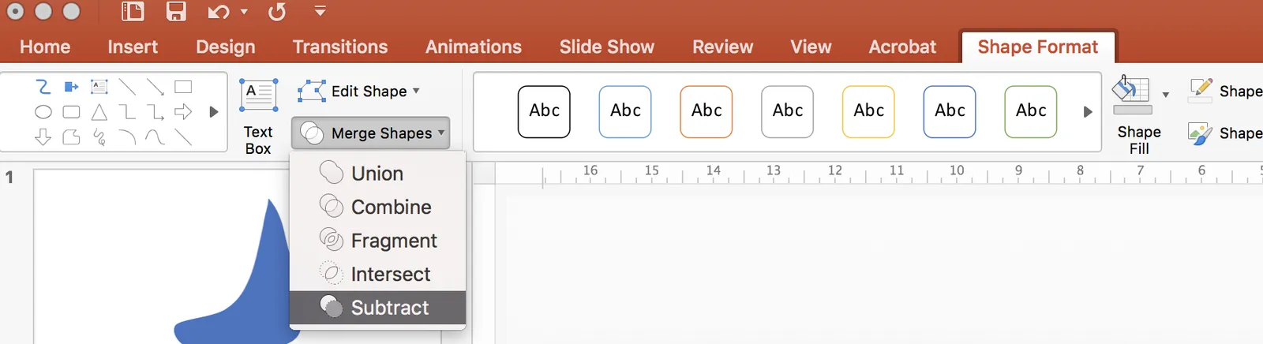Click the Undo arrow icon

click(219, 12)
